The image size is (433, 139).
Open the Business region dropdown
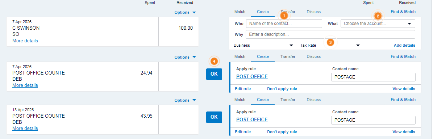pos(263,45)
